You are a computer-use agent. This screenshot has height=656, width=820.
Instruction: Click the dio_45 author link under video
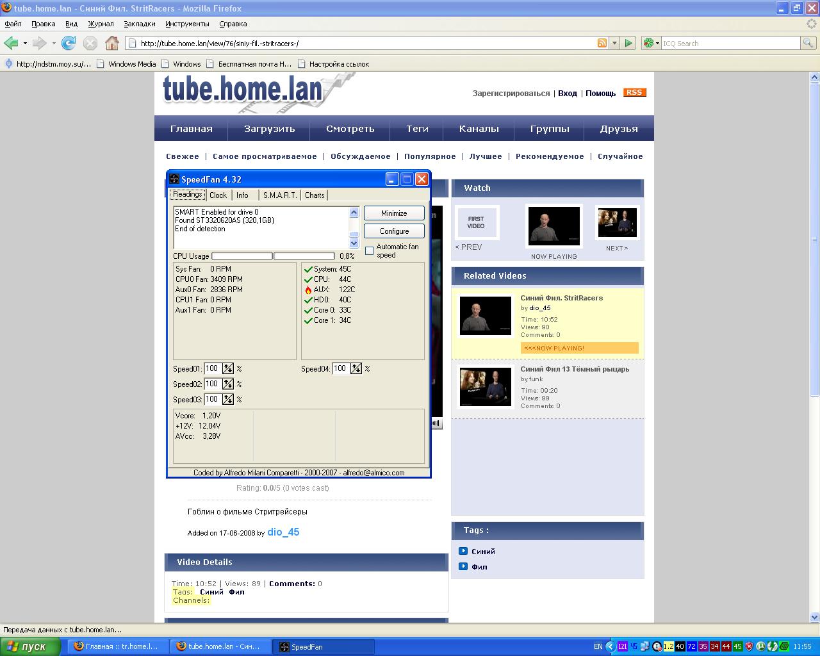pyautogui.click(x=283, y=532)
